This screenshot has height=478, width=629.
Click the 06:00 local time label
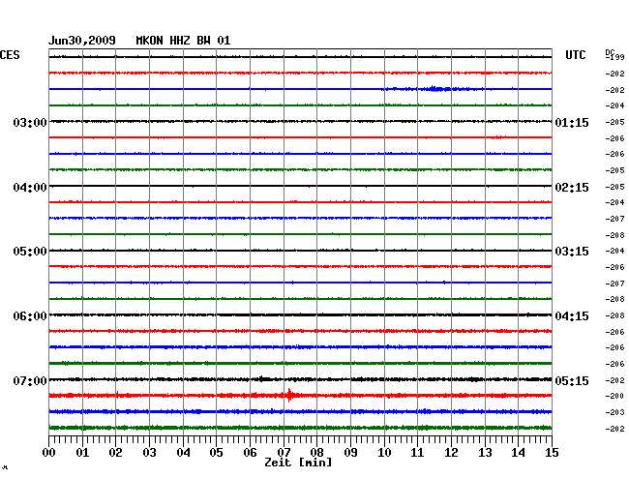[x=30, y=316]
